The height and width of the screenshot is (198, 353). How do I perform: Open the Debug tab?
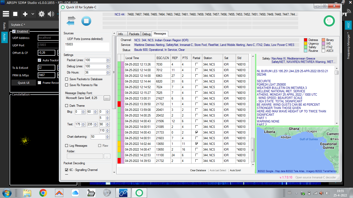(x=146, y=34)
